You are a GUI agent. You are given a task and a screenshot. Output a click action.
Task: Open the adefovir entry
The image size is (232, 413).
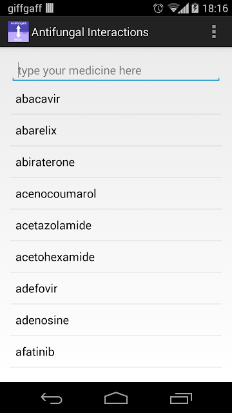pos(116,288)
